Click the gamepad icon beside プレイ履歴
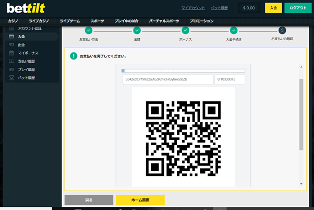 pyautogui.click(x=11, y=69)
